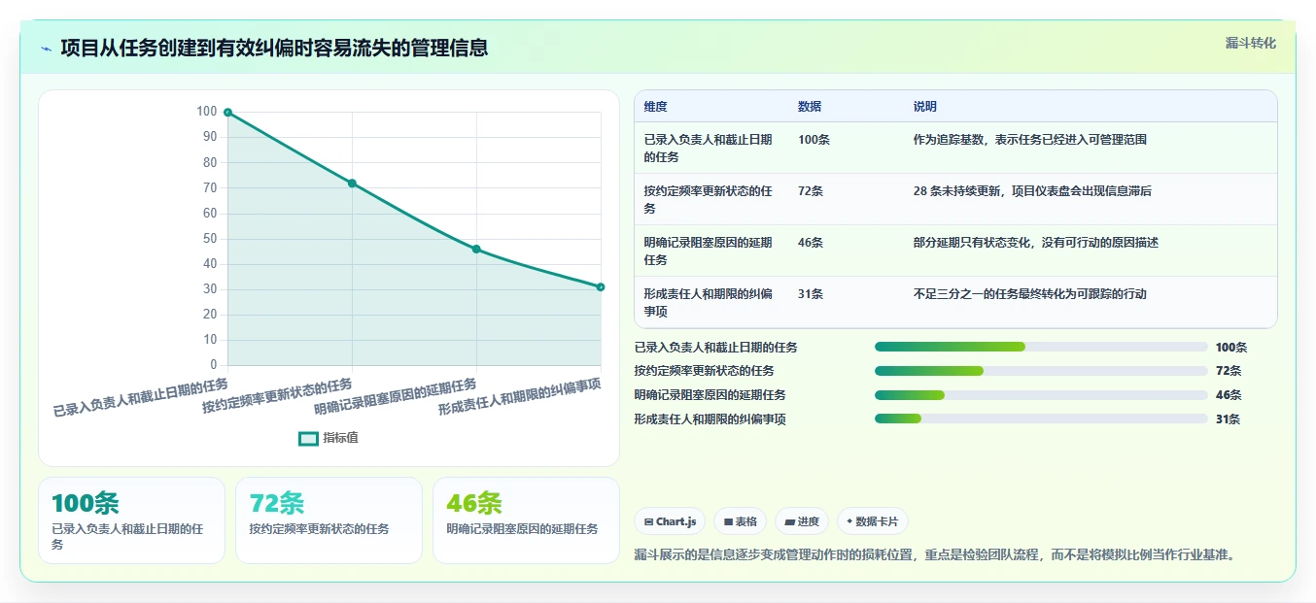This screenshot has width=1316, height=603.
Task: Click the 100条 progress bar
Action: click(x=1041, y=347)
